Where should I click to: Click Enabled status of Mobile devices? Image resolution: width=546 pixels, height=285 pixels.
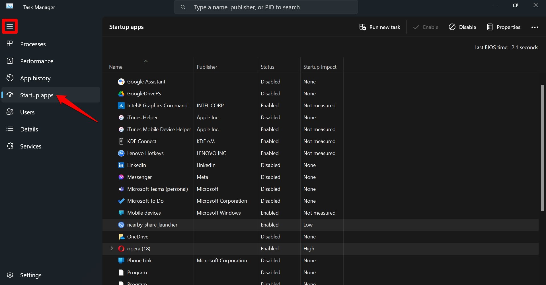270,213
